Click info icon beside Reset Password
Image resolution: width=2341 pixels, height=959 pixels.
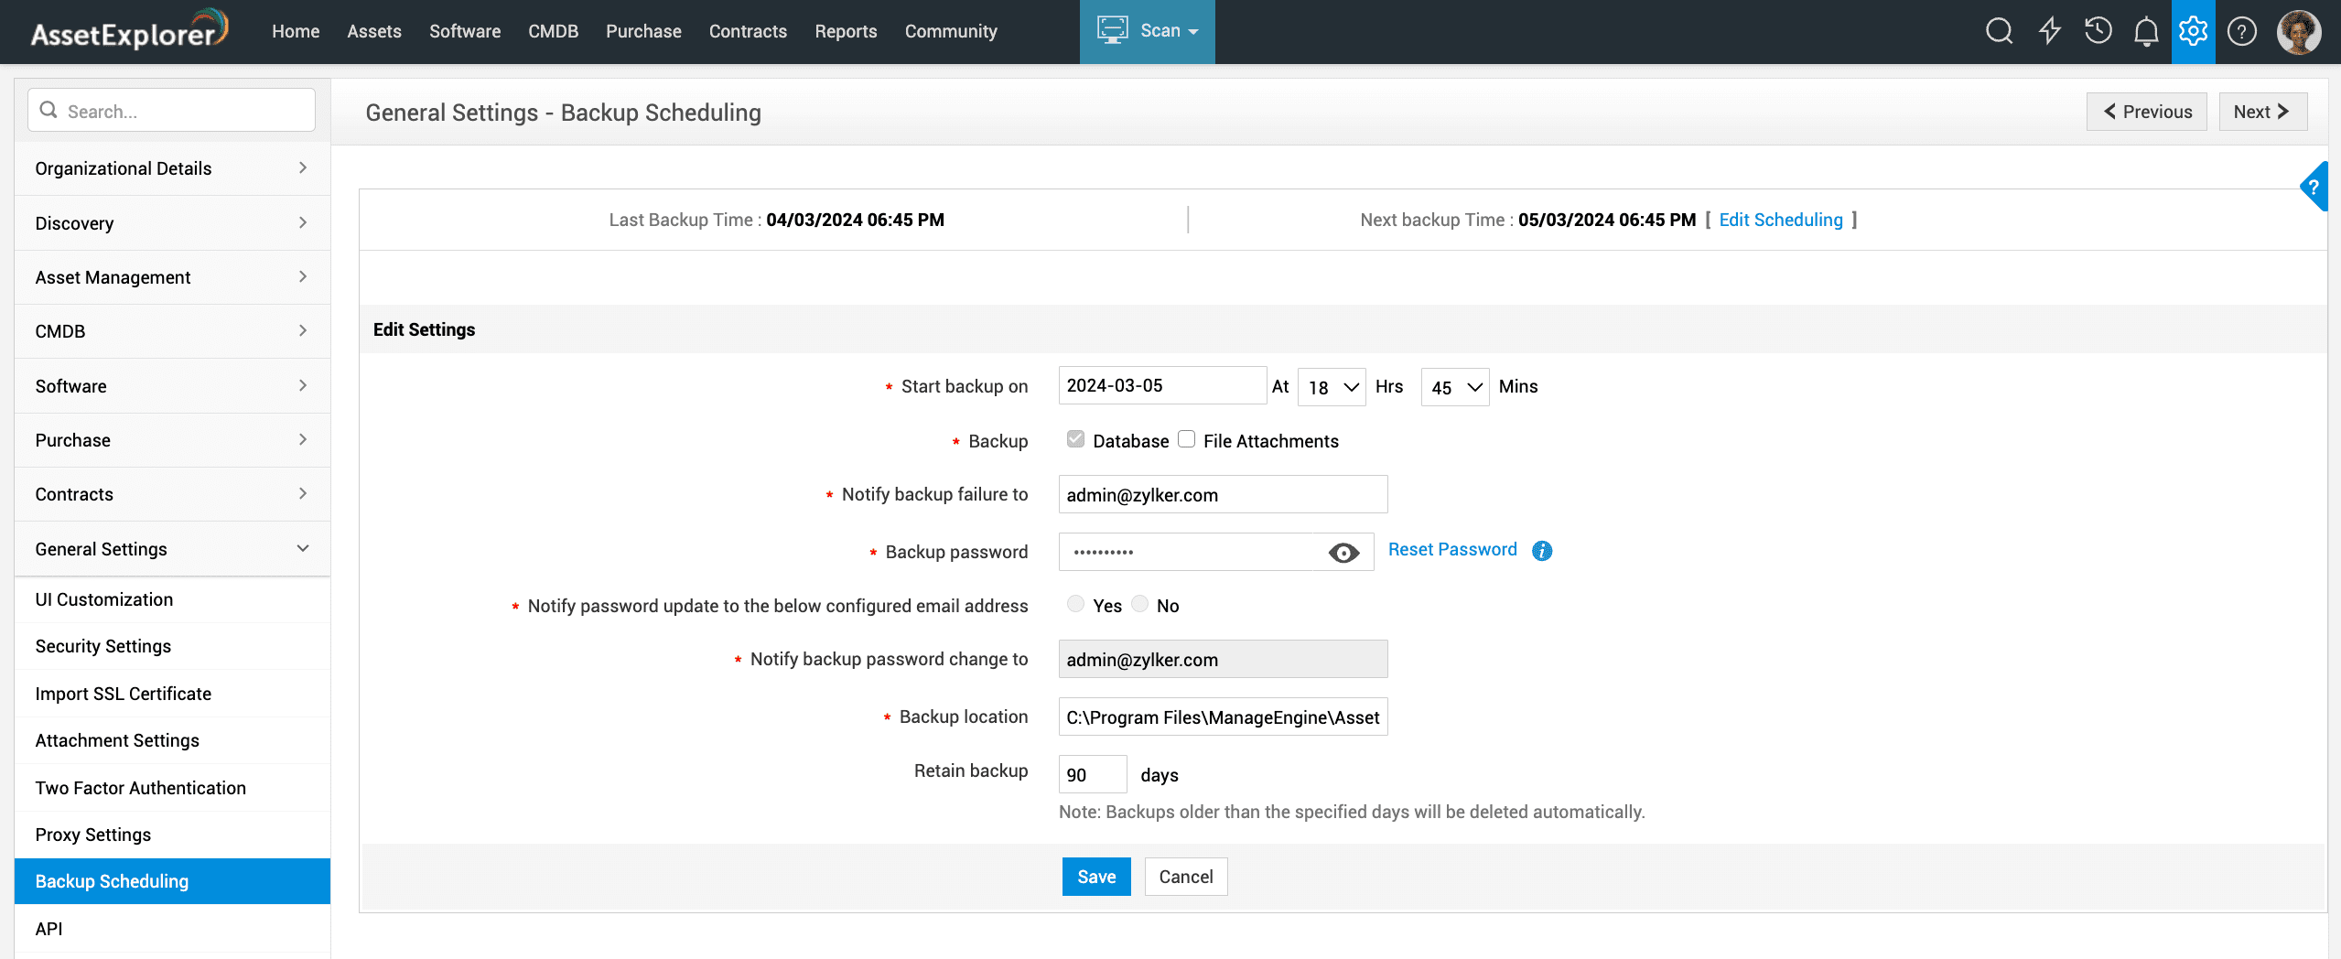click(1542, 550)
